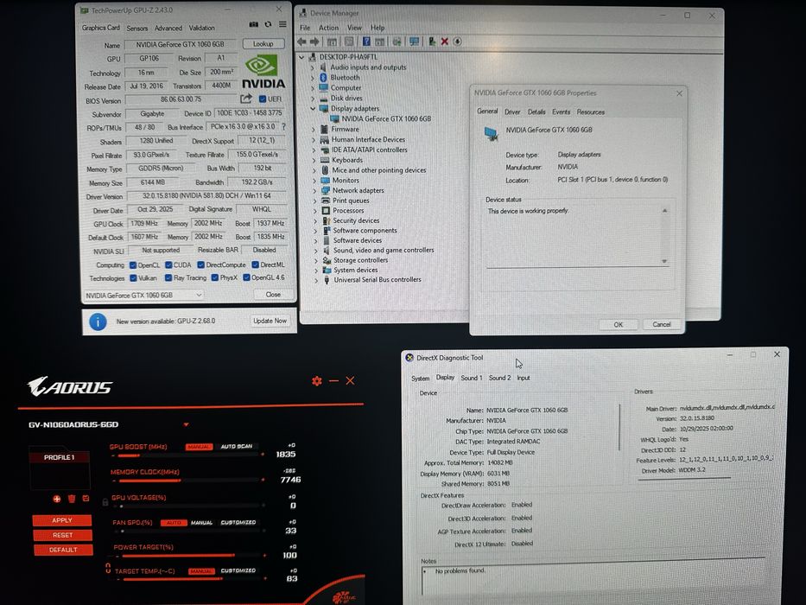Expand the Processors node
The image size is (806, 605).
tap(315, 210)
